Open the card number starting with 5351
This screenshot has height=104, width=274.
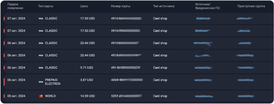tap(126, 96)
